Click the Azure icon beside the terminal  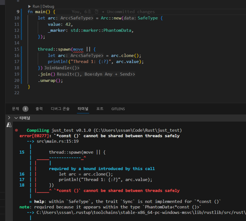click(9, 125)
